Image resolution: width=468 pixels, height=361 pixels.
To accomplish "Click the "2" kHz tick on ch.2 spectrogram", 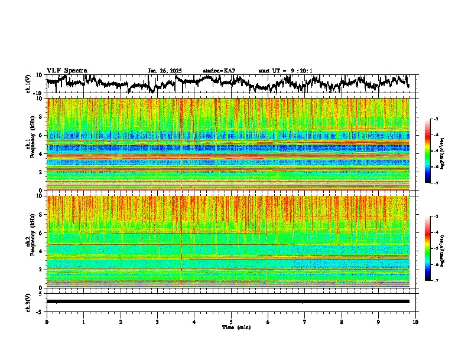I will (x=41, y=270).
